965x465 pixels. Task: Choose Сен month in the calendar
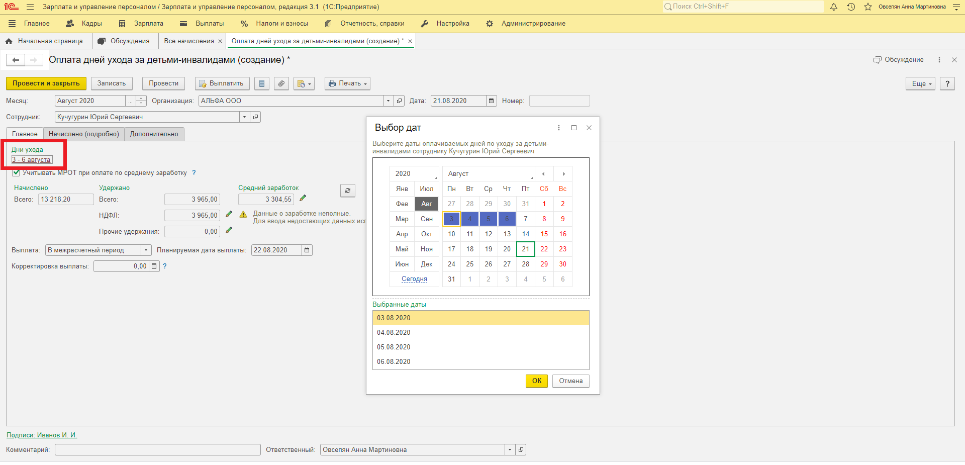(x=426, y=219)
